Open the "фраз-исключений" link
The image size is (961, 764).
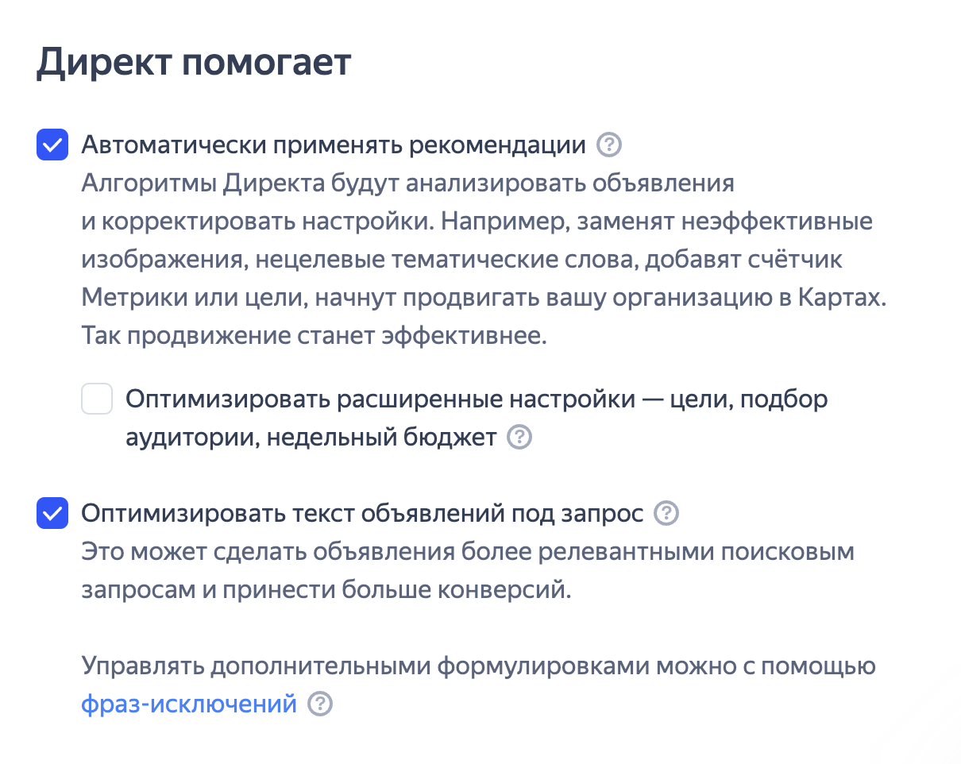click(x=189, y=704)
